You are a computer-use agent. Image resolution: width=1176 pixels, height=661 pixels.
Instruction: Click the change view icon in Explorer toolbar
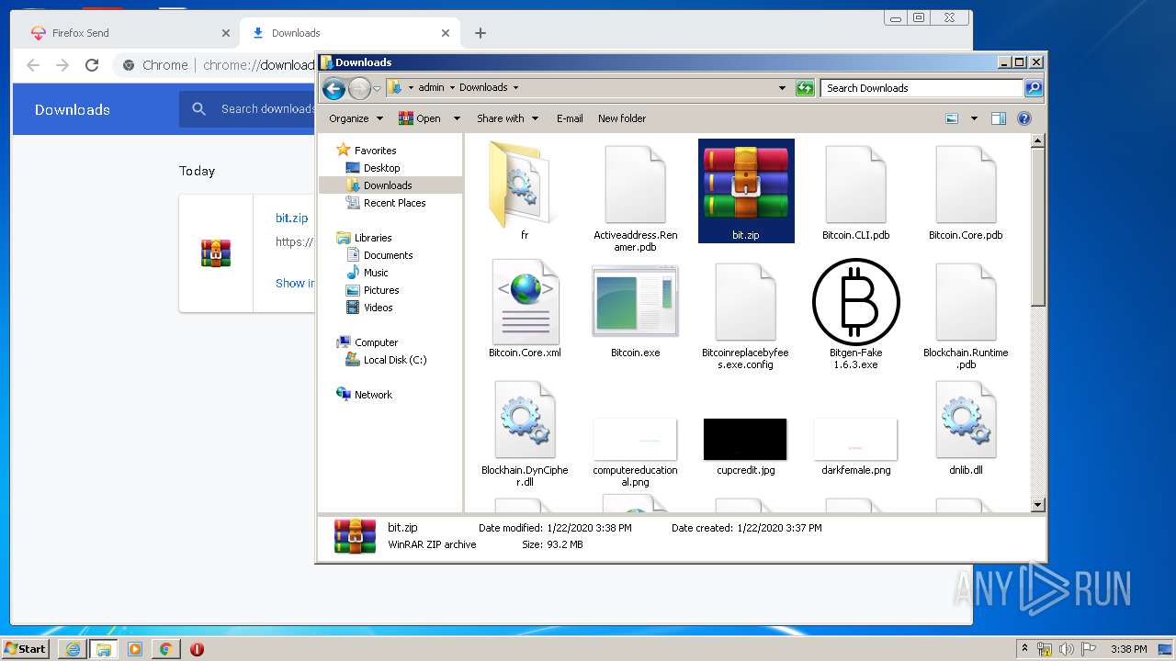(952, 118)
